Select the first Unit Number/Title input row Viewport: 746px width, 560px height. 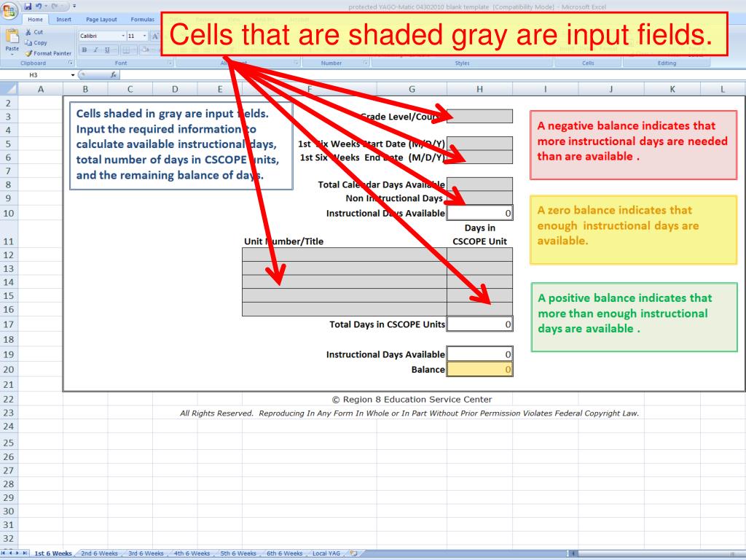click(345, 254)
